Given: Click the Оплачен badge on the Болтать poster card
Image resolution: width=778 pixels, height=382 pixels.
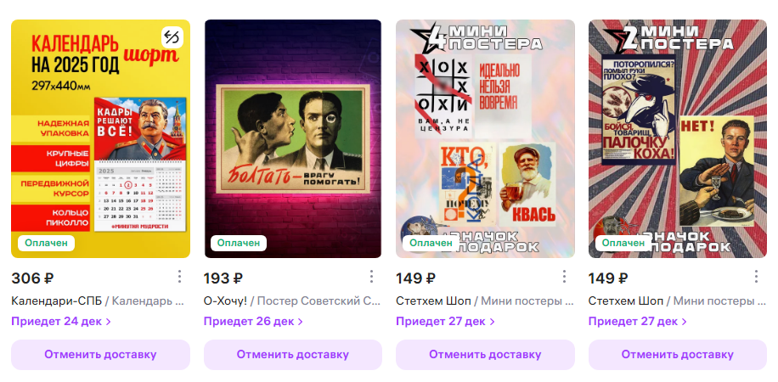Looking at the screenshot, I should click(x=239, y=243).
